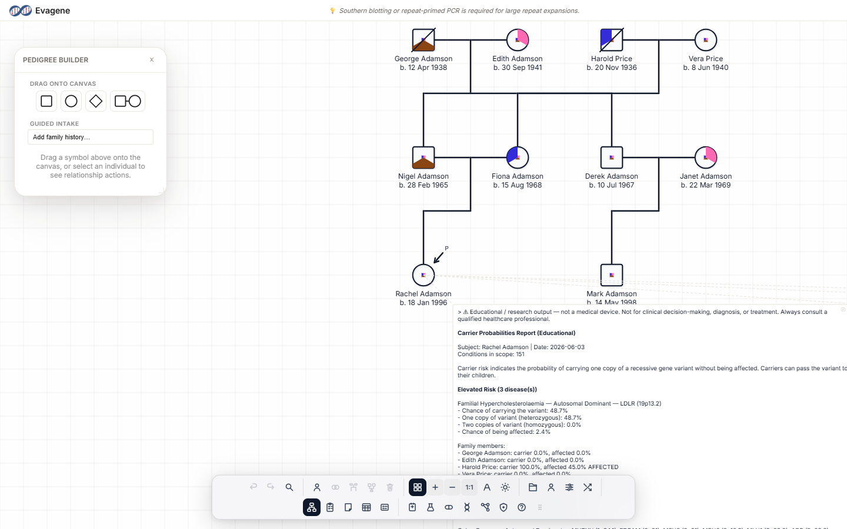Click 'Chance of being affected: 2.4%' line
The height and width of the screenshot is (529, 847).
pyautogui.click(x=504, y=431)
